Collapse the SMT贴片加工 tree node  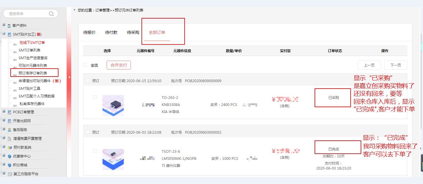click(x=4, y=34)
